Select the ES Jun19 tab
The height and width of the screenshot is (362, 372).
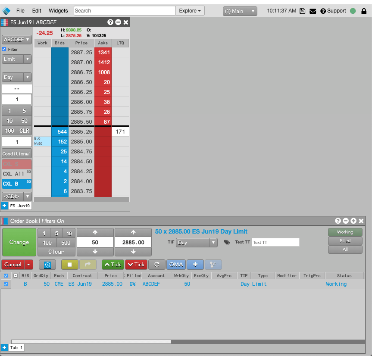(x=20, y=206)
